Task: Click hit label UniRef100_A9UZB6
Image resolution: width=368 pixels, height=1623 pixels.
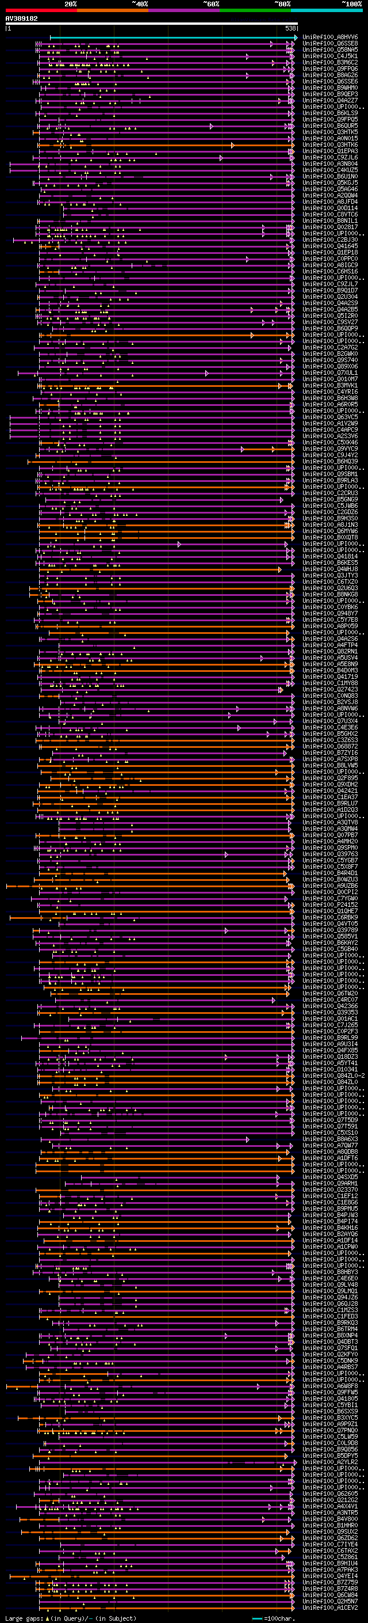Action: point(330,886)
